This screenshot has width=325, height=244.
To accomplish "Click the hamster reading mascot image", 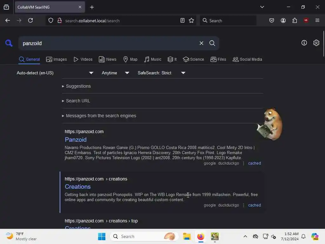I will [270, 124].
